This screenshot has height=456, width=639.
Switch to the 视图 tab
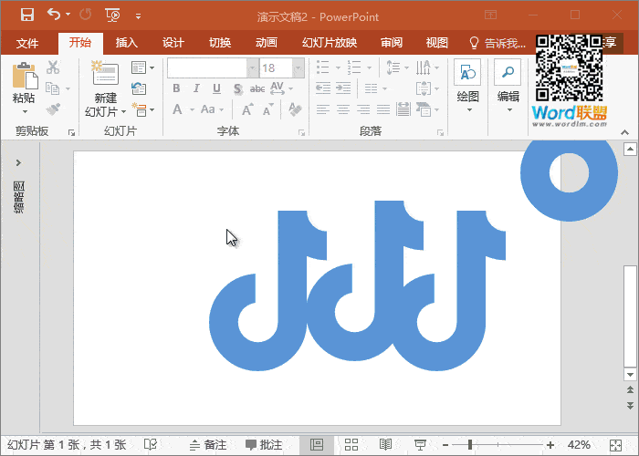437,42
